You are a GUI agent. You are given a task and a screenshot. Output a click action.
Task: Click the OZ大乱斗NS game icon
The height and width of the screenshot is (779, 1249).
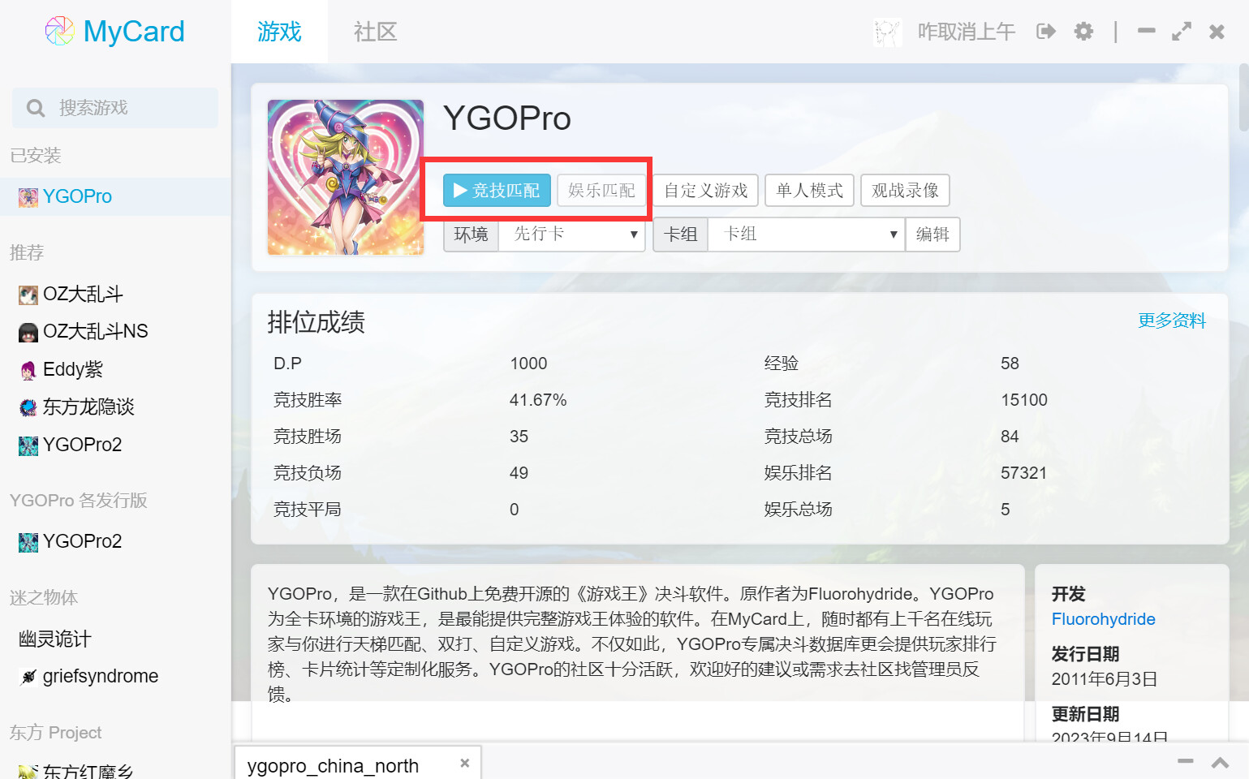pyautogui.click(x=28, y=332)
